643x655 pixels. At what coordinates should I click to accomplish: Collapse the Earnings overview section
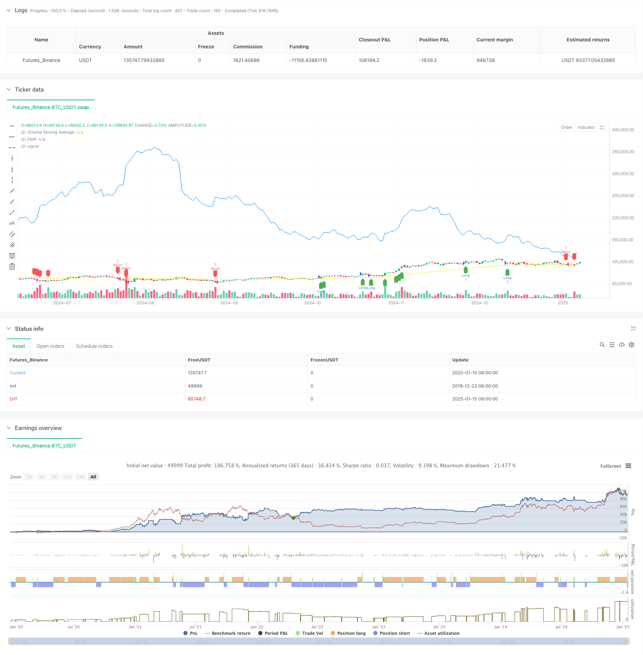(x=9, y=428)
